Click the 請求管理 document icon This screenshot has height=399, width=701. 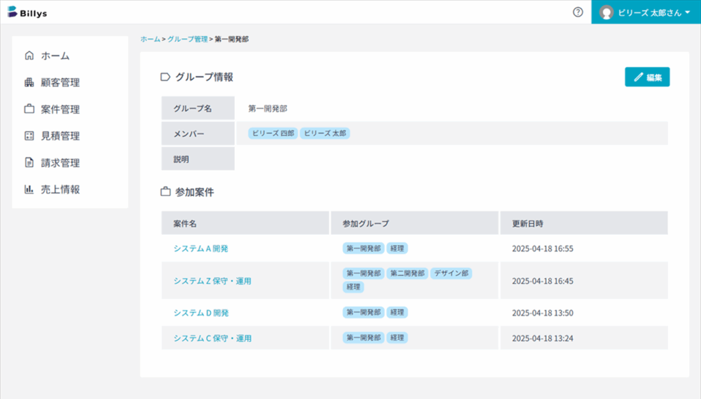[x=29, y=163]
